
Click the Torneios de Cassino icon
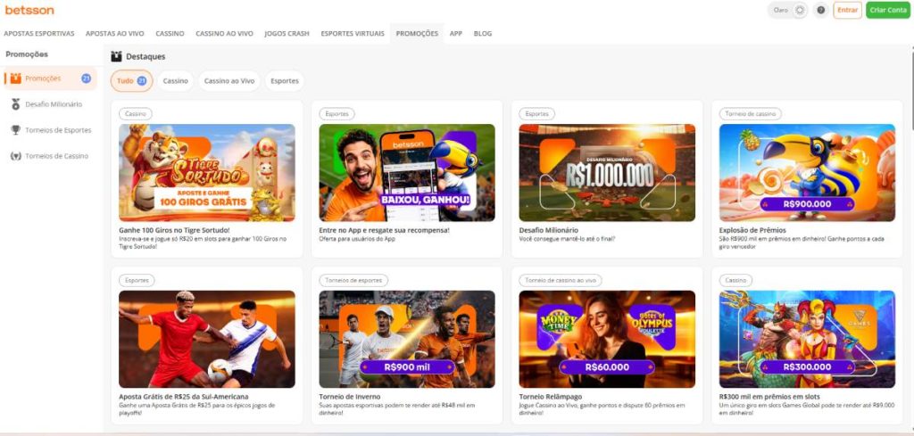coord(16,156)
